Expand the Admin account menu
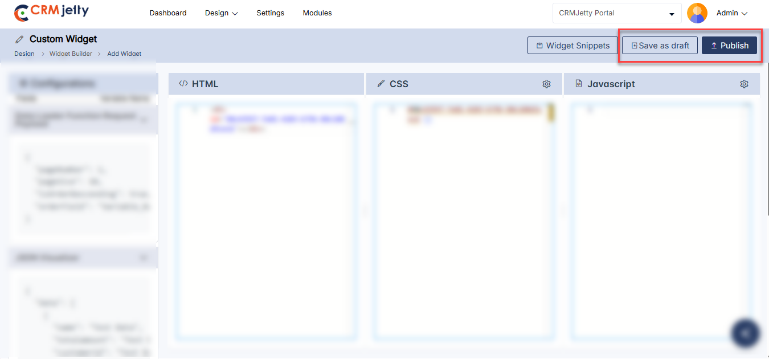The height and width of the screenshot is (359, 769). click(x=731, y=13)
